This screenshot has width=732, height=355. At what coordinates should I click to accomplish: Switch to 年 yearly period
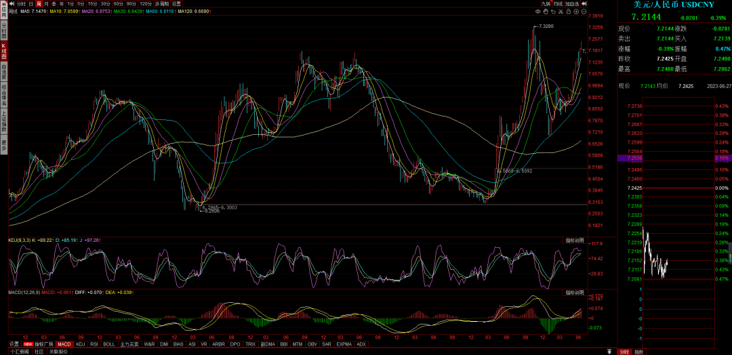[62, 4]
